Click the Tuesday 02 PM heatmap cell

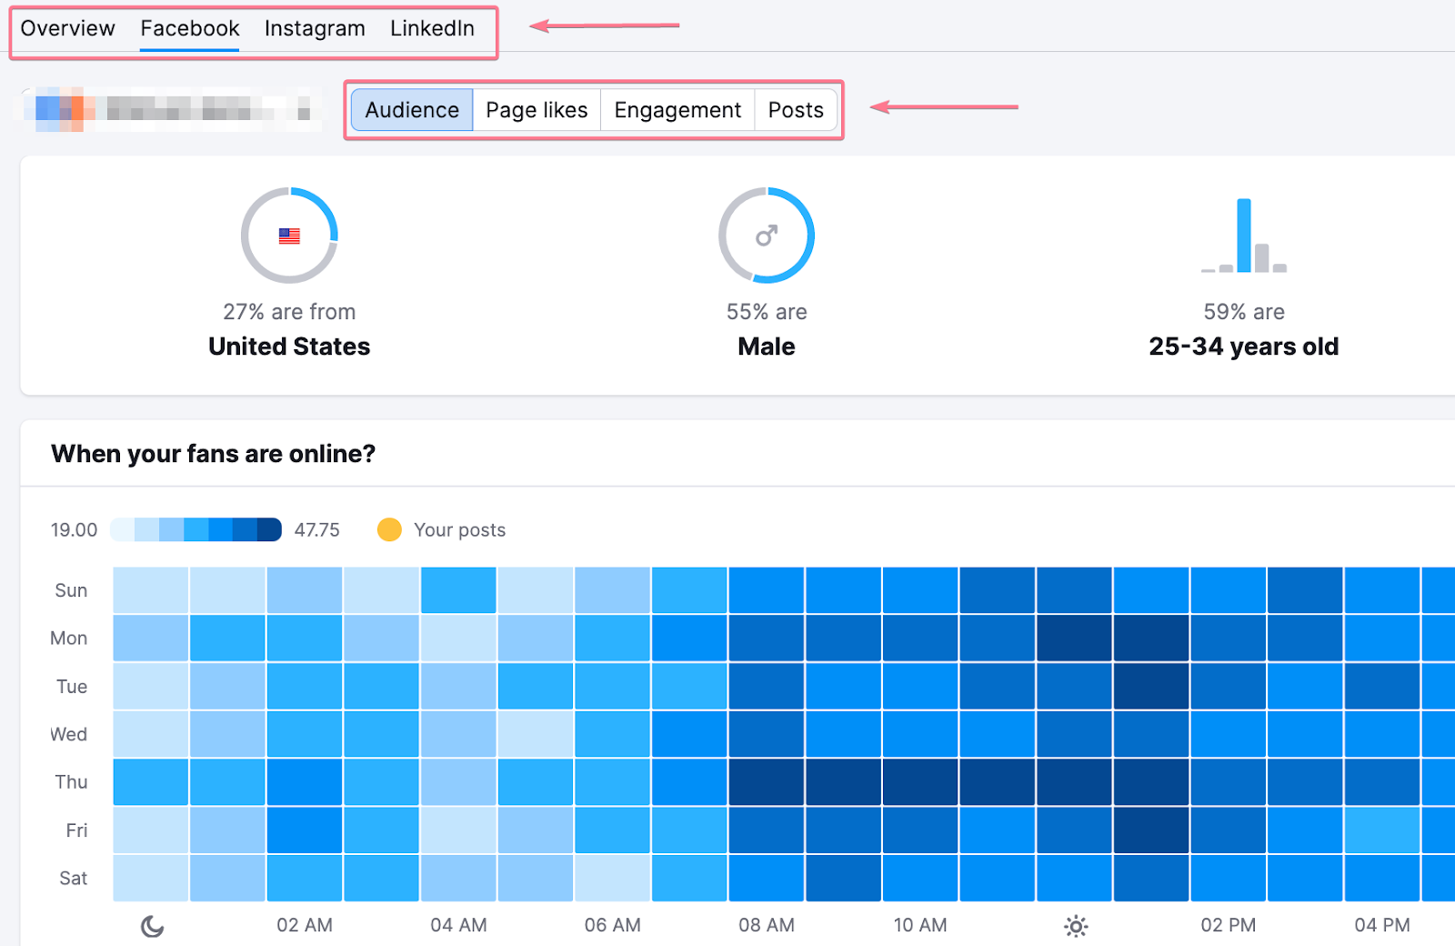click(1229, 686)
